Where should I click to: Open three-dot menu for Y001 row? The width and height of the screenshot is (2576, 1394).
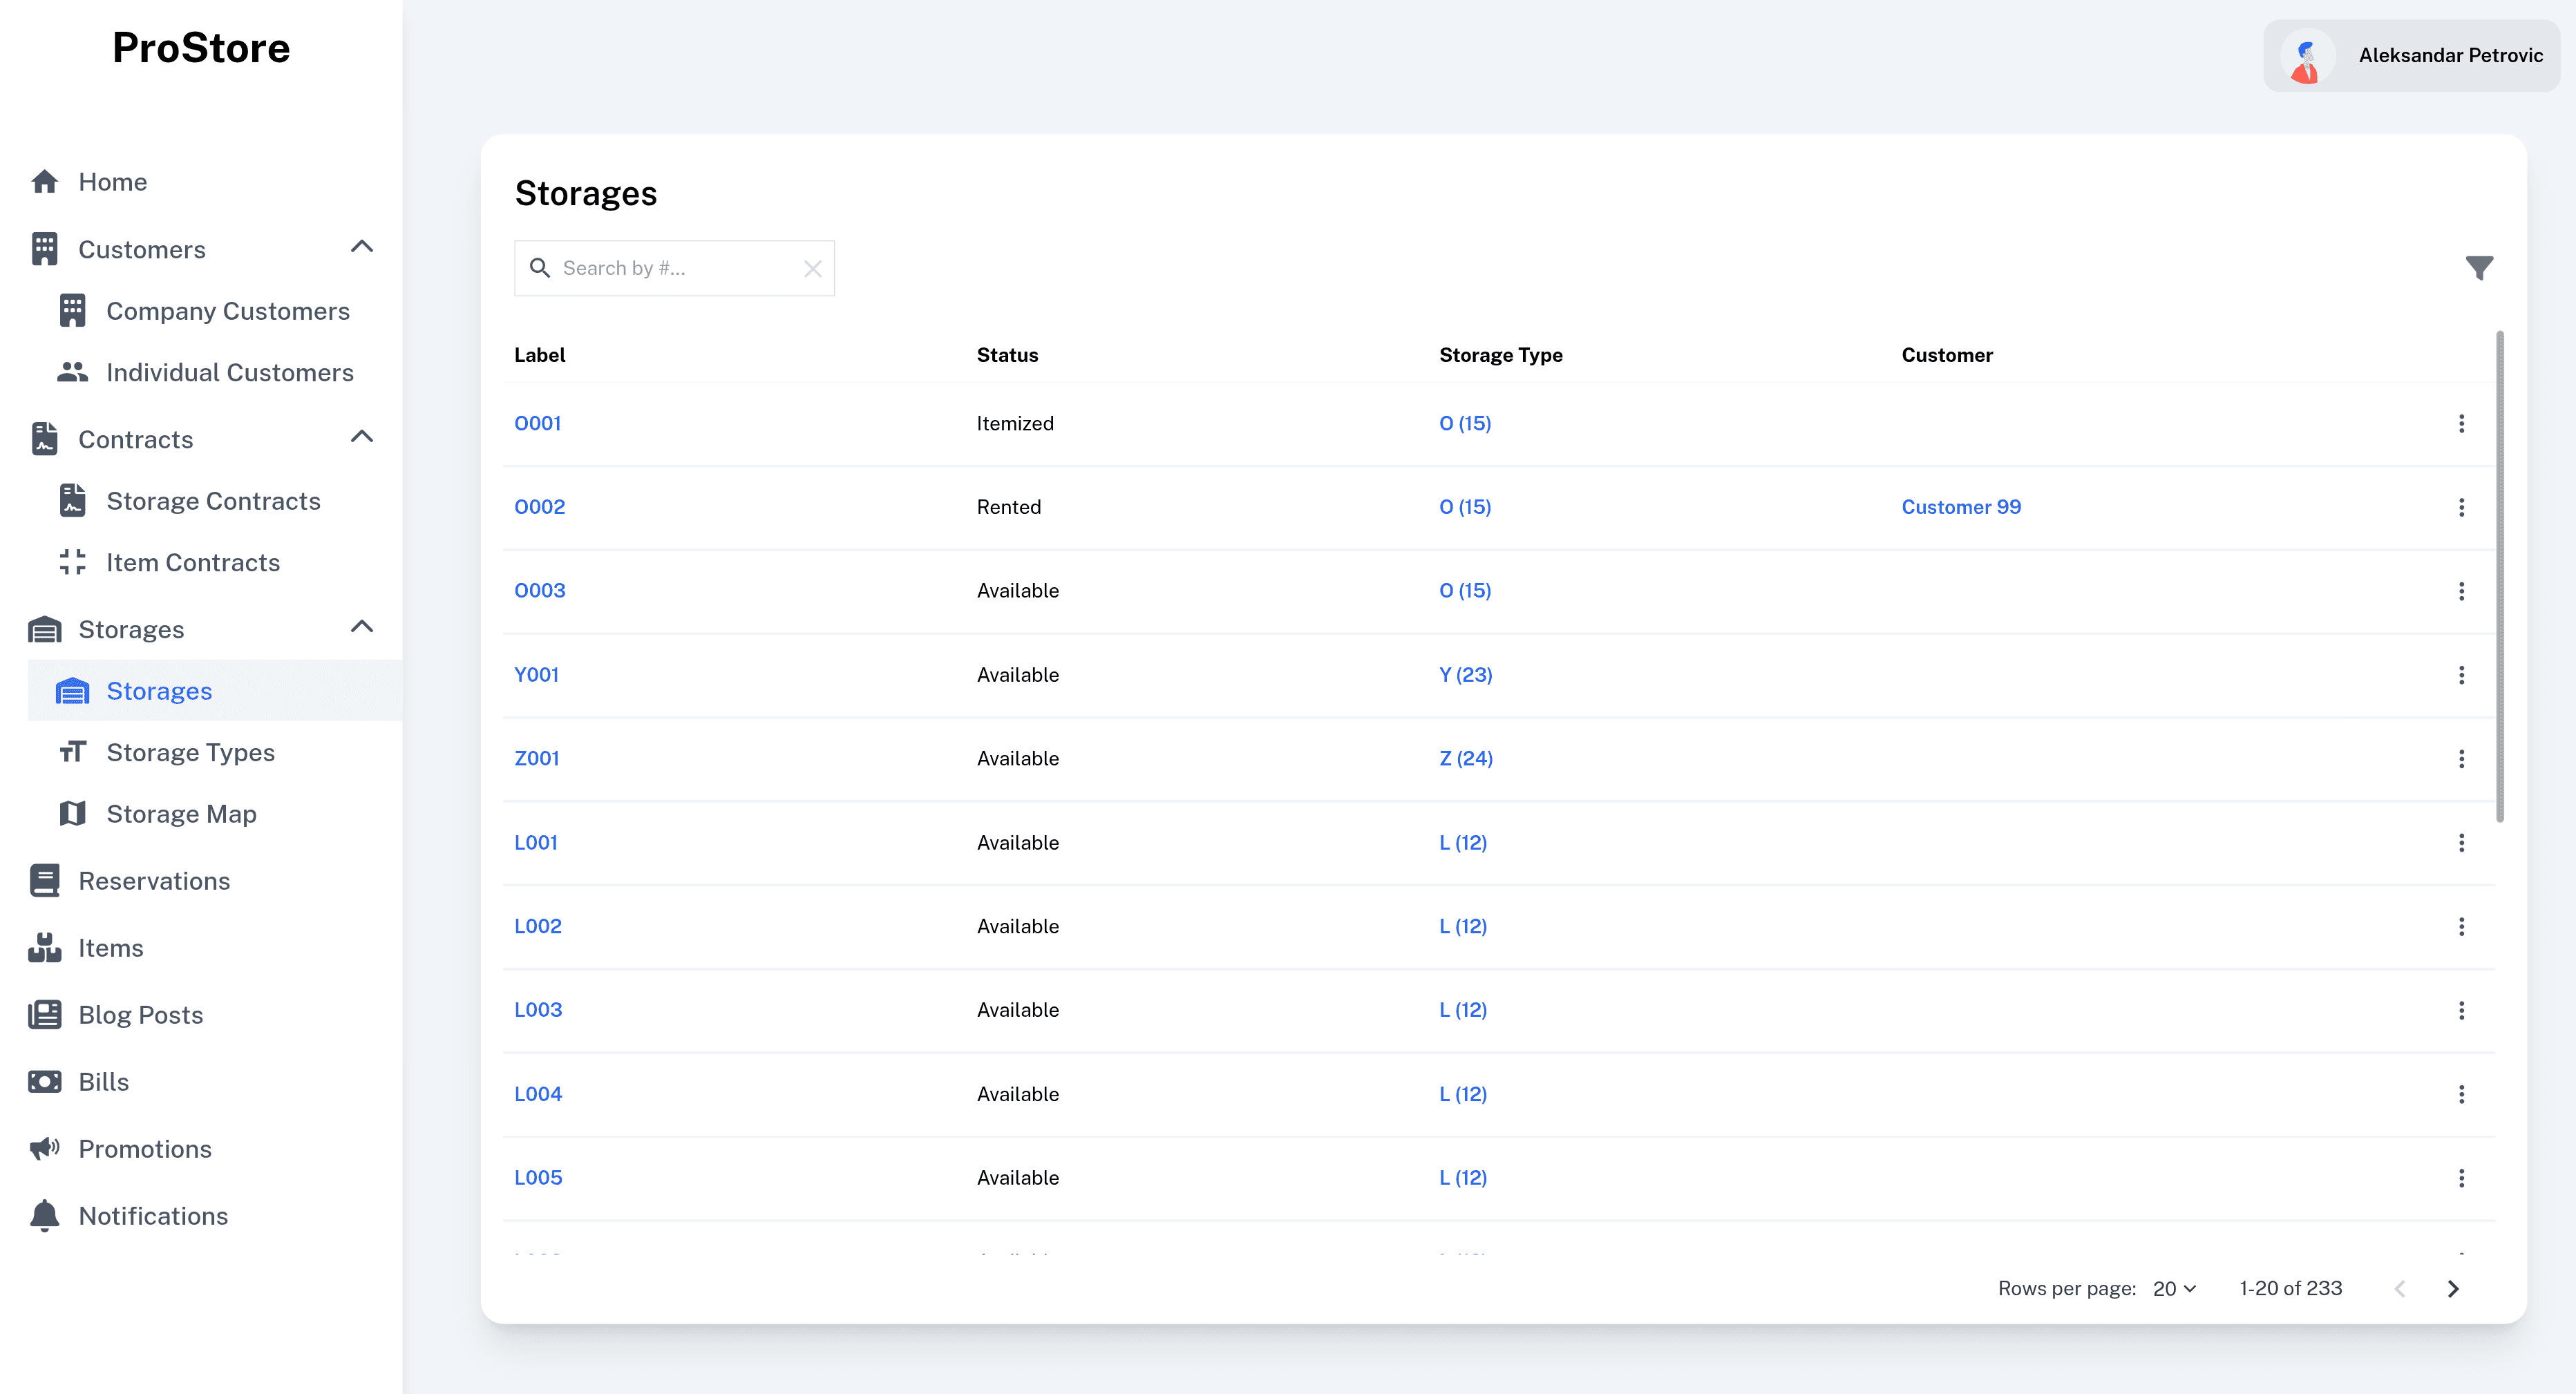tap(2461, 675)
